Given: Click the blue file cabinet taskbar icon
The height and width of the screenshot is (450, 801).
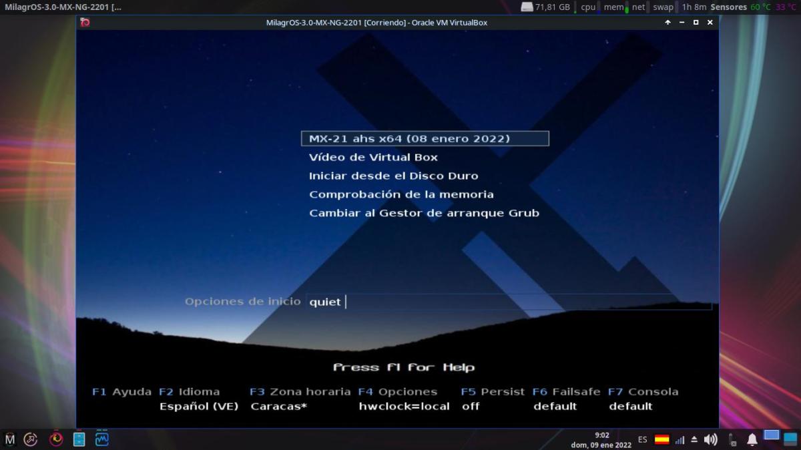Looking at the screenshot, I should pos(79,439).
